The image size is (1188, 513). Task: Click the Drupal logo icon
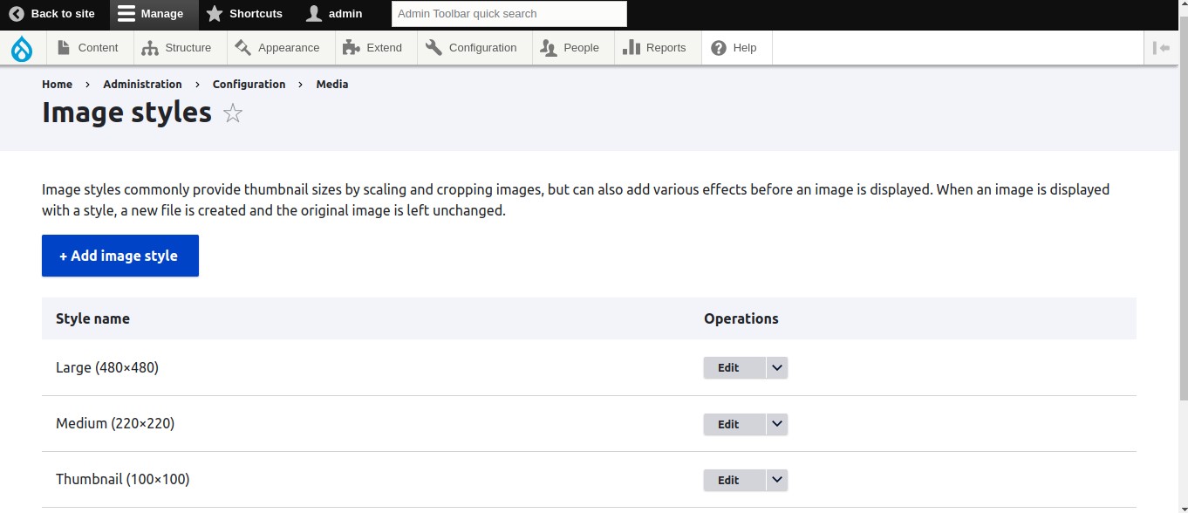[21, 47]
